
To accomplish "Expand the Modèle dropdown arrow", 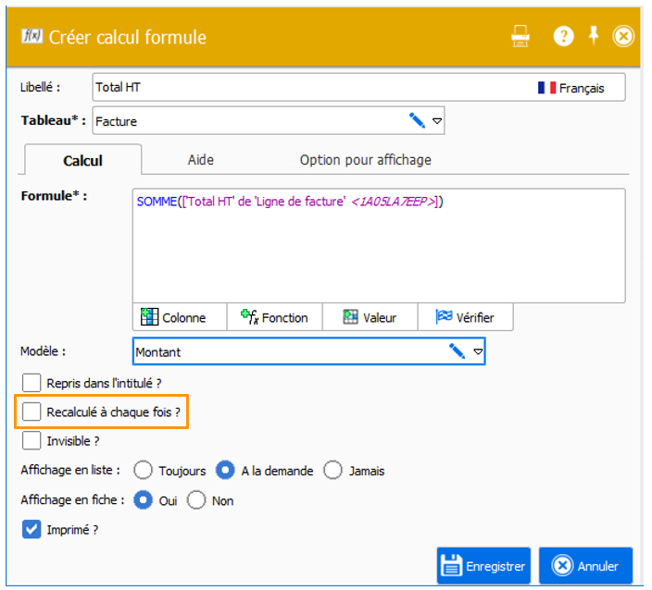I will [478, 351].
